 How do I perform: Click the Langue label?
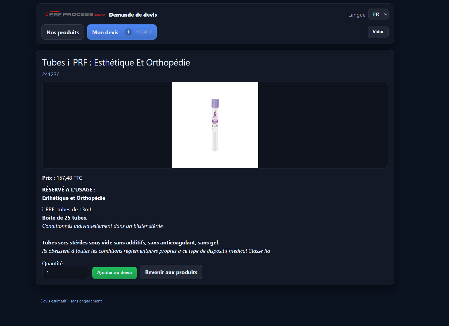[x=357, y=15]
